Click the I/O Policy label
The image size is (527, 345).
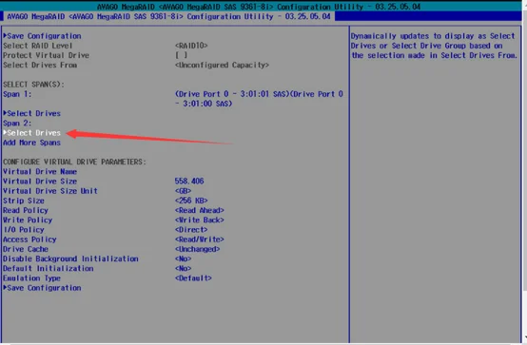24,230
